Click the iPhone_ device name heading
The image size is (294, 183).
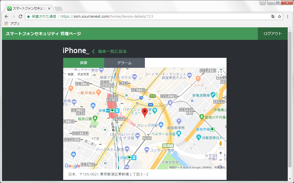76,51
